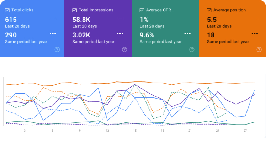Toggle the Total impressions checkbox
266x148 pixels.
tap(74, 10)
